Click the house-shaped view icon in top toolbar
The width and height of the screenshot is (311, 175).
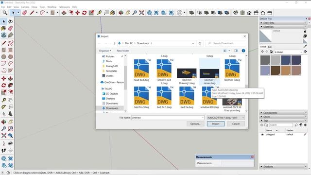coord(249,13)
